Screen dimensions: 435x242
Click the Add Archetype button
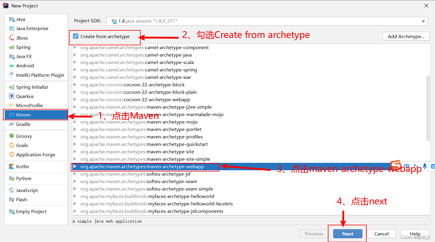406,36
